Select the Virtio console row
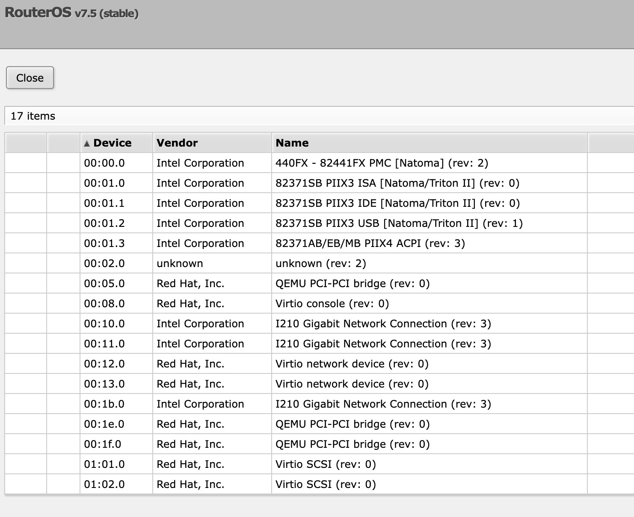Image resolution: width=634 pixels, height=517 pixels. [x=332, y=303]
